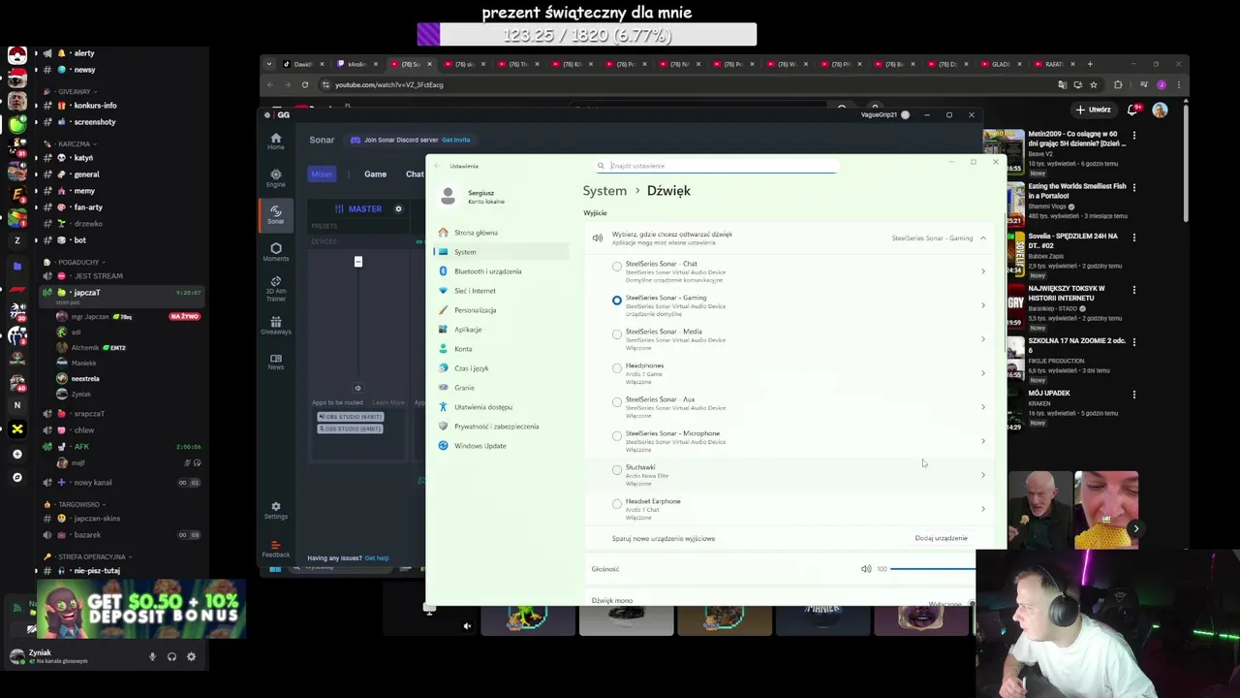Click Dodaj urządzenie button
The image size is (1240, 698).
point(941,538)
